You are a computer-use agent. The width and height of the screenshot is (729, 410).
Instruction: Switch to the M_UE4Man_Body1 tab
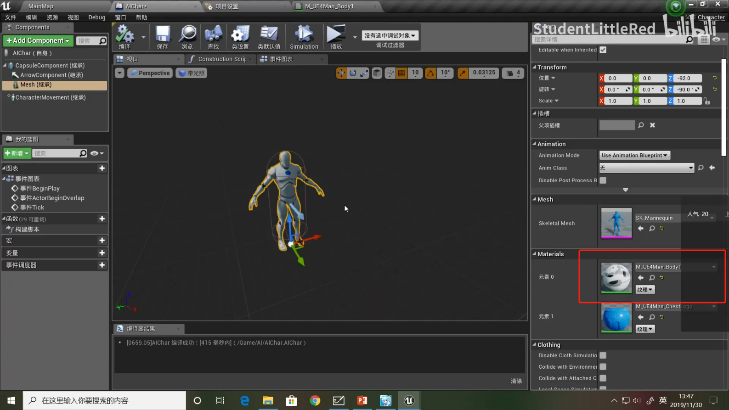[329, 6]
